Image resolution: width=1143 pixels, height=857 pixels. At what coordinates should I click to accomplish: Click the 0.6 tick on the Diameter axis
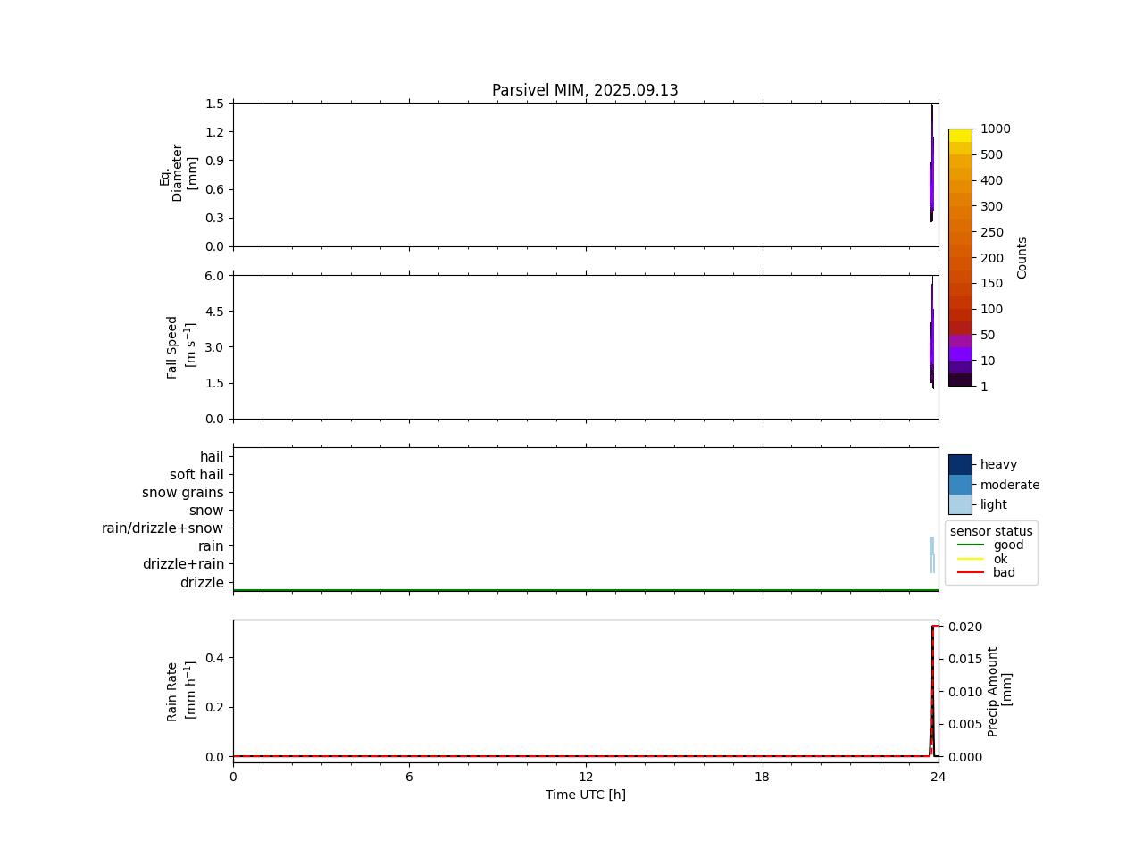[x=214, y=189]
